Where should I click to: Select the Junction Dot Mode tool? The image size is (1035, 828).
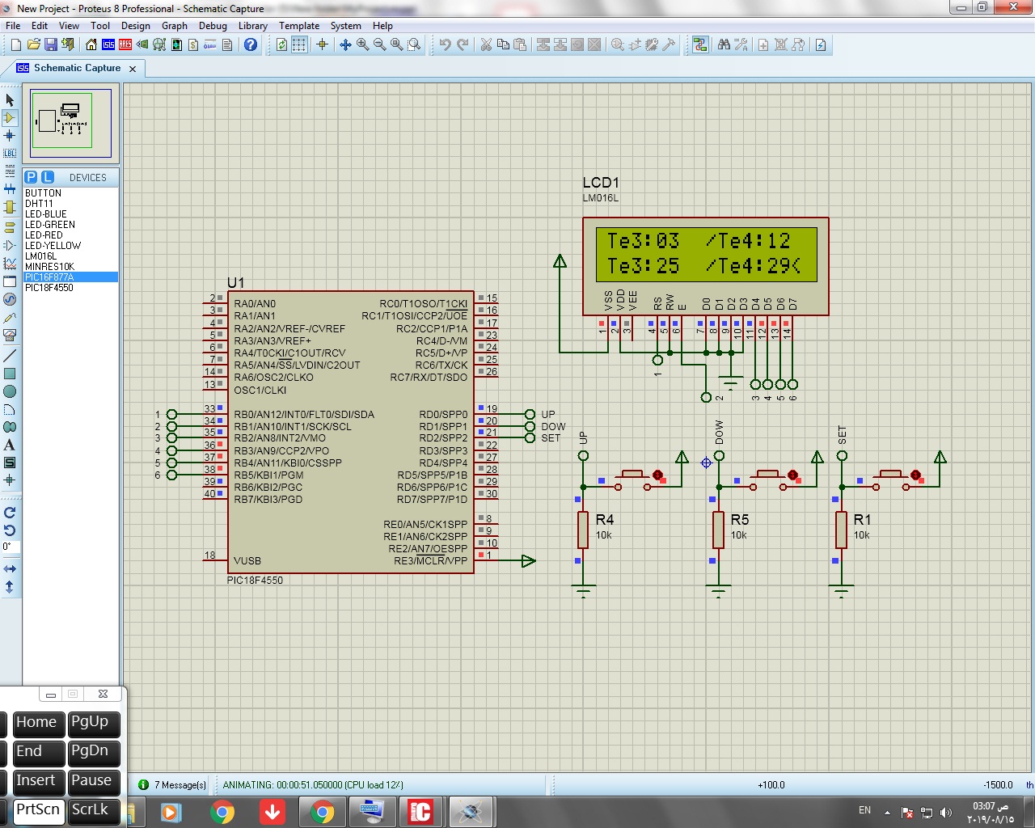pos(10,135)
